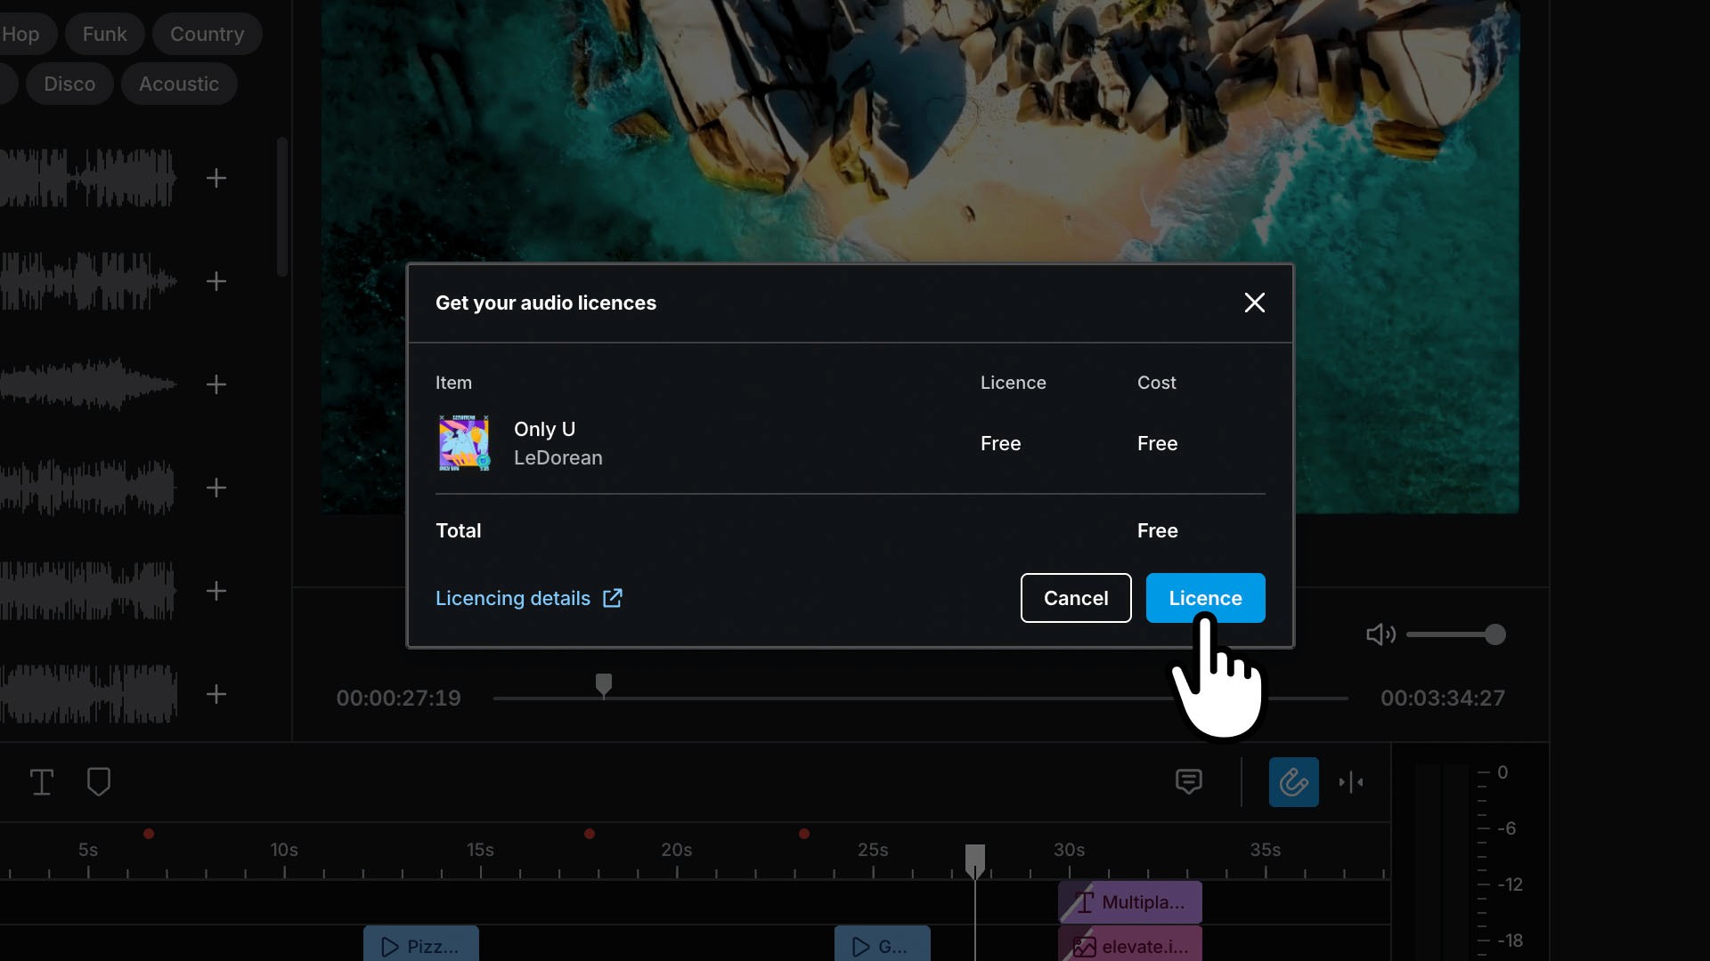Toggle the Disco genre chip
1710x961 pixels.
coord(69,84)
